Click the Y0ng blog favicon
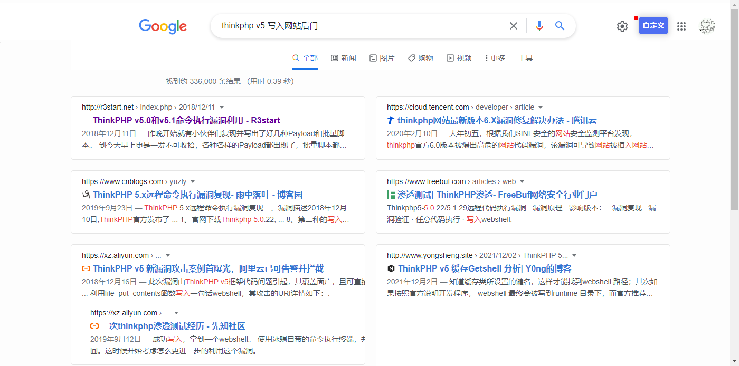The image size is (739, 366). click(x=391, y=268)
